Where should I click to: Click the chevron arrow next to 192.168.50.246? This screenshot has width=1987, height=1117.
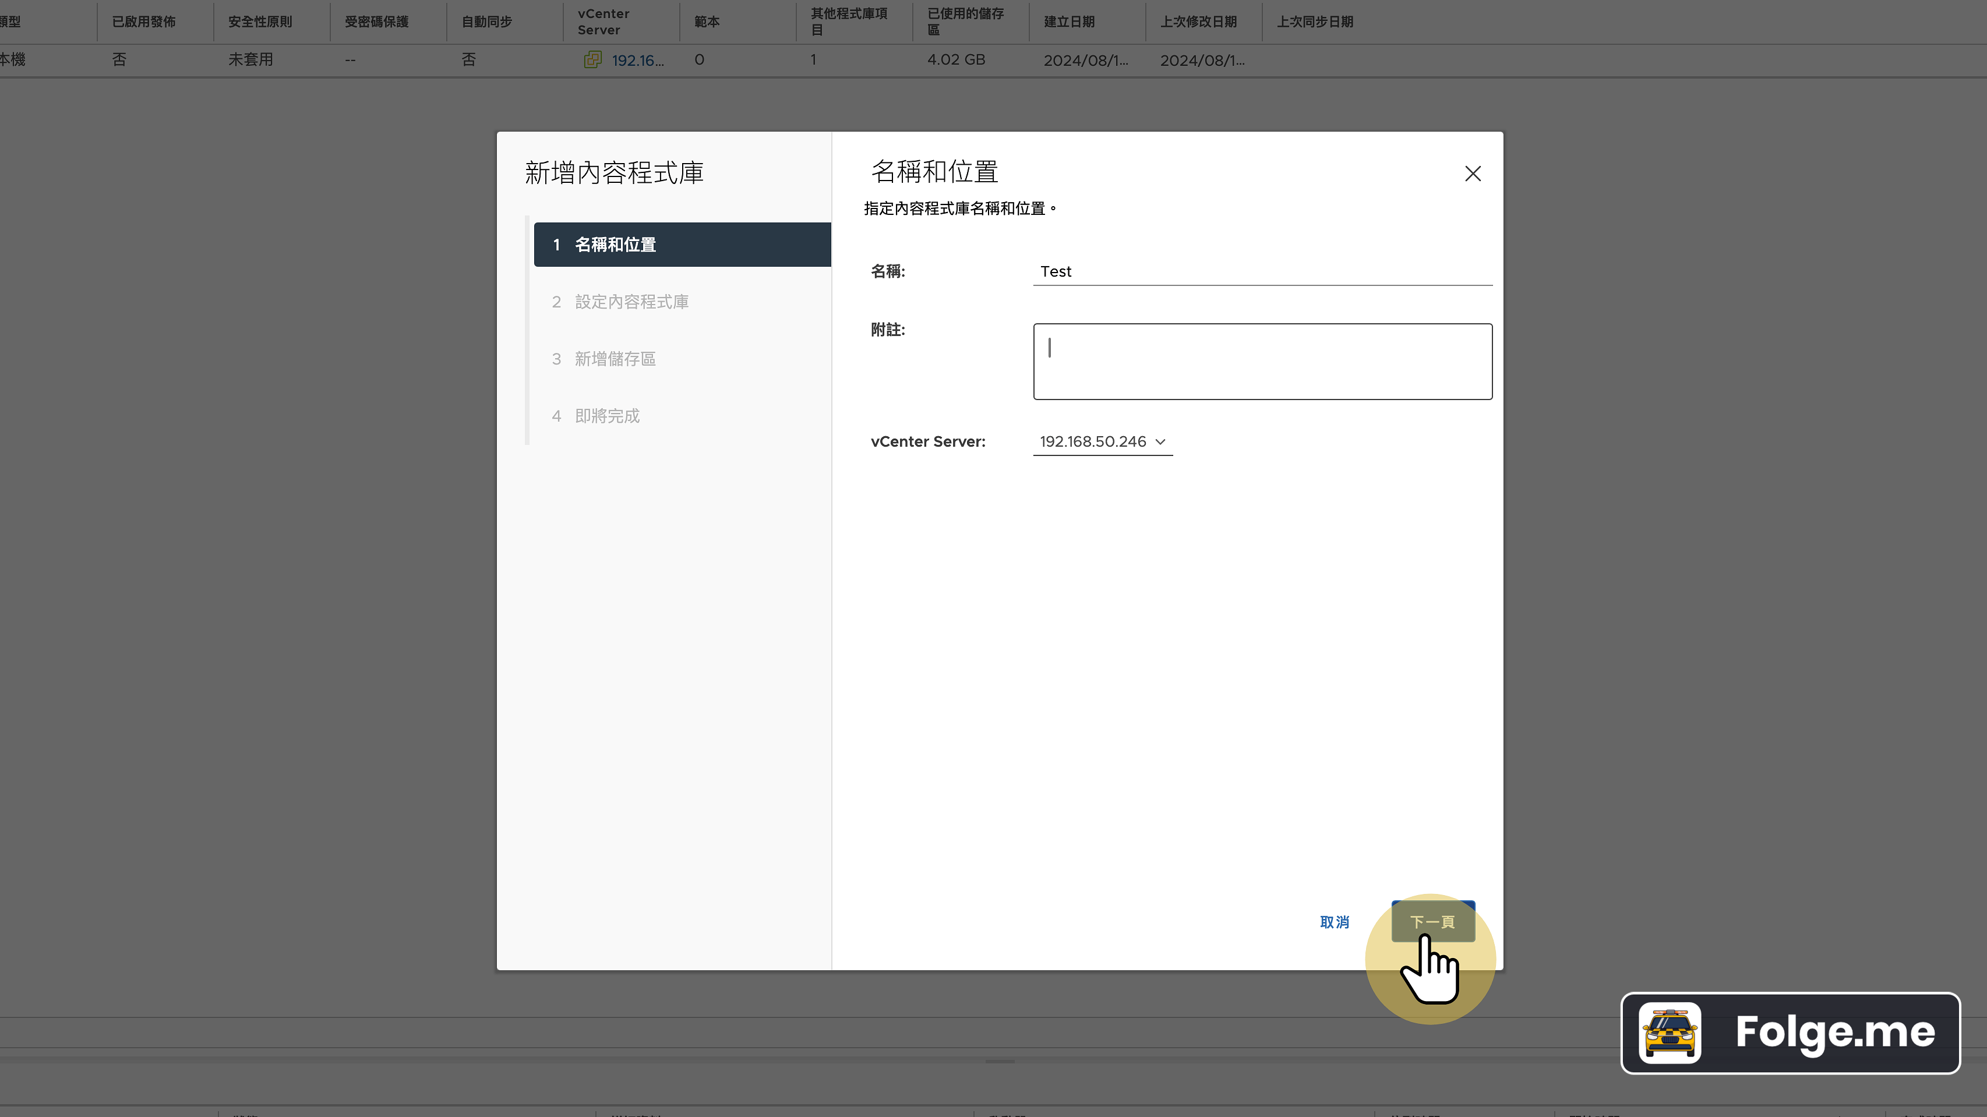[x=1160, y=442]
